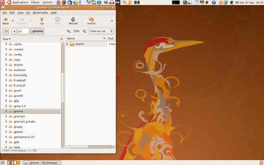Viewport: 264px width, 165px height.
Task: Expand the sound folder in list view
Action: (67, 44)
